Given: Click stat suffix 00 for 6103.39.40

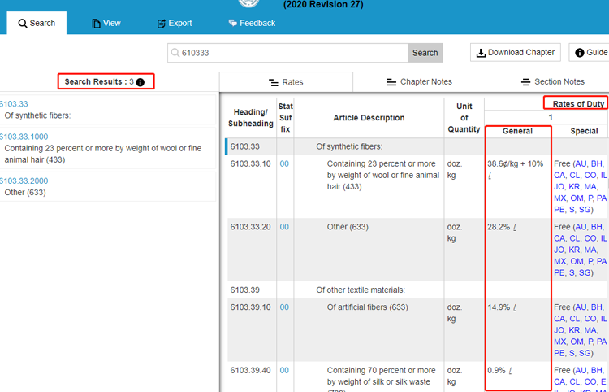Looking at the screenshot, I should pyautogui.click(x=284, y=370).
